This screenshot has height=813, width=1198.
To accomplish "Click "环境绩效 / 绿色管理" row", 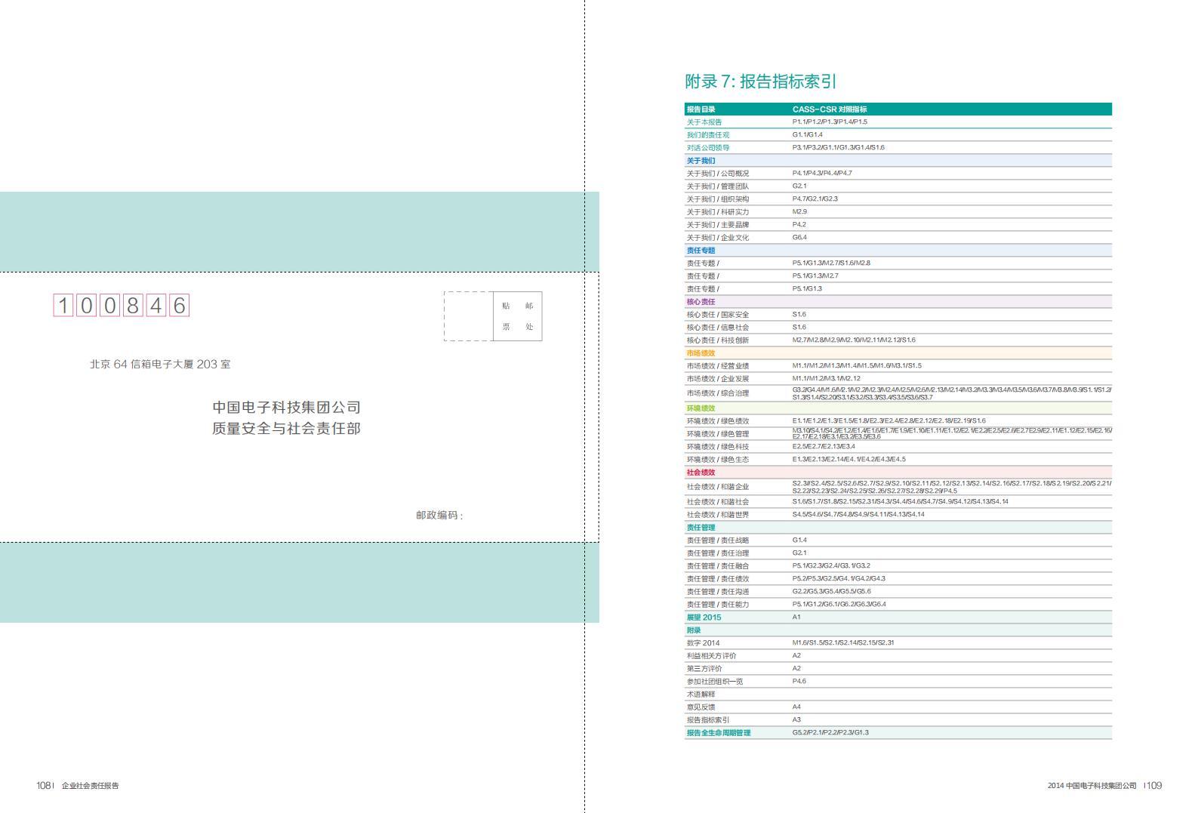I will pos(898,434).
